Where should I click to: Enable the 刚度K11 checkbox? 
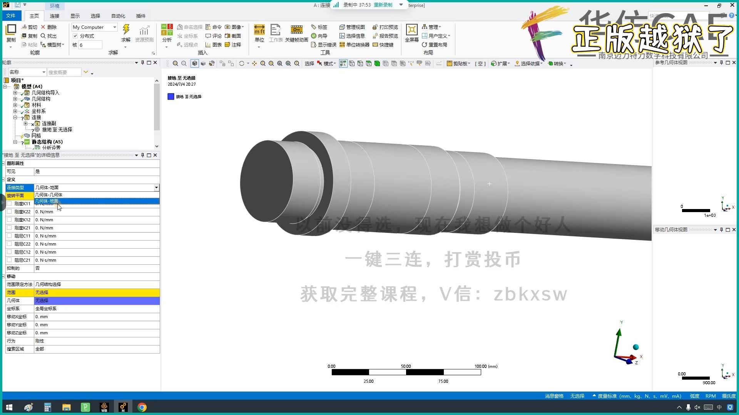click(9, 204)
